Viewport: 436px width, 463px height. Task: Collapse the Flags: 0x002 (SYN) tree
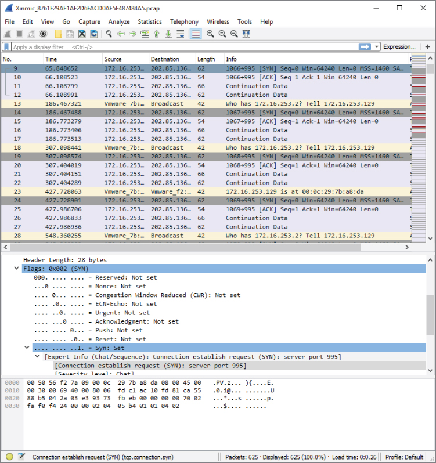pyautogui.click(x=16, y=269)
